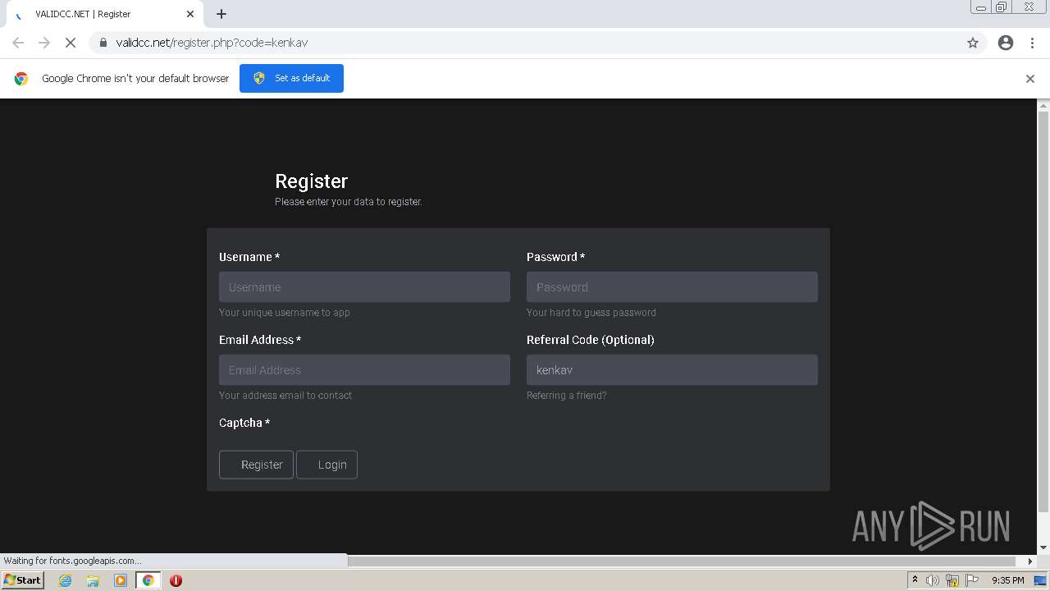Click the Register page heading

(x=311, y=181)
